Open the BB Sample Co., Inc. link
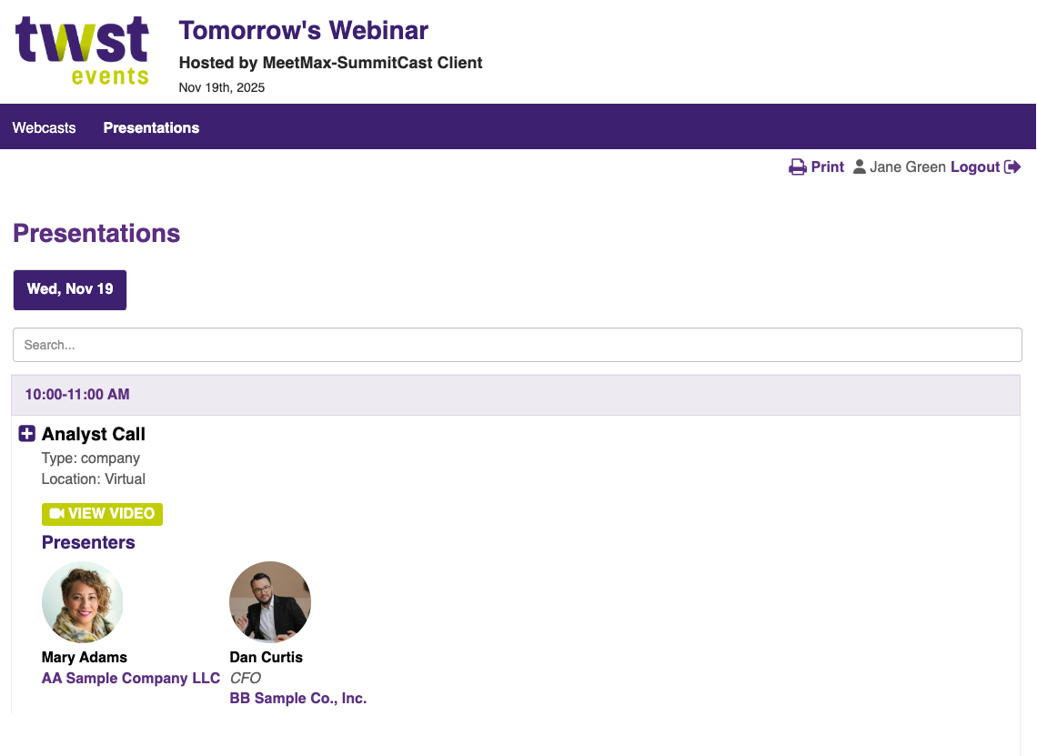The image size is (1037, 756). (298, 699)
